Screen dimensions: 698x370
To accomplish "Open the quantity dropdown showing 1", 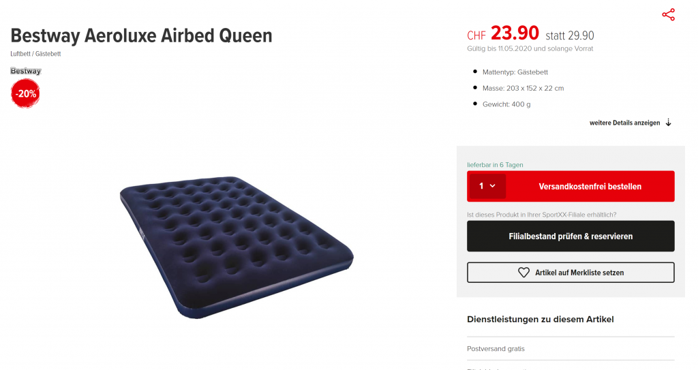I will pyautogui.click(x=487, y=186).
